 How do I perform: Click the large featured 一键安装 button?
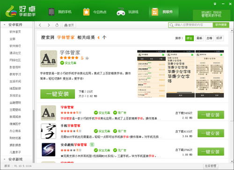click(x=58, y=94)
